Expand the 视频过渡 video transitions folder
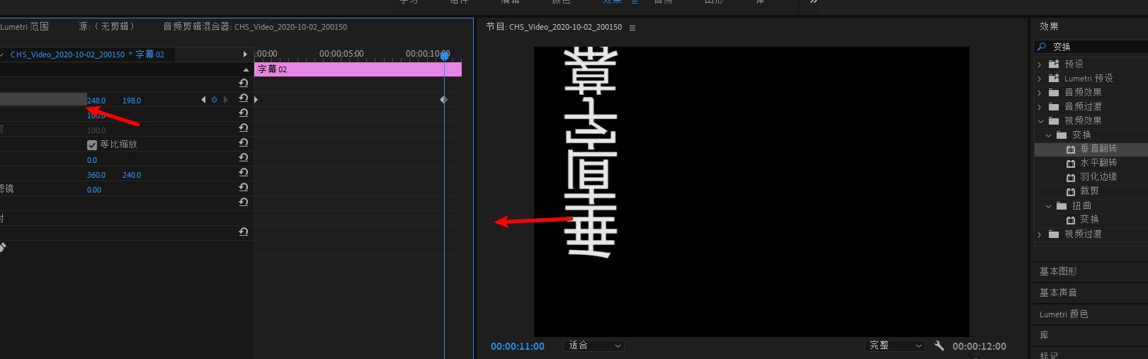 point(1040,234)
